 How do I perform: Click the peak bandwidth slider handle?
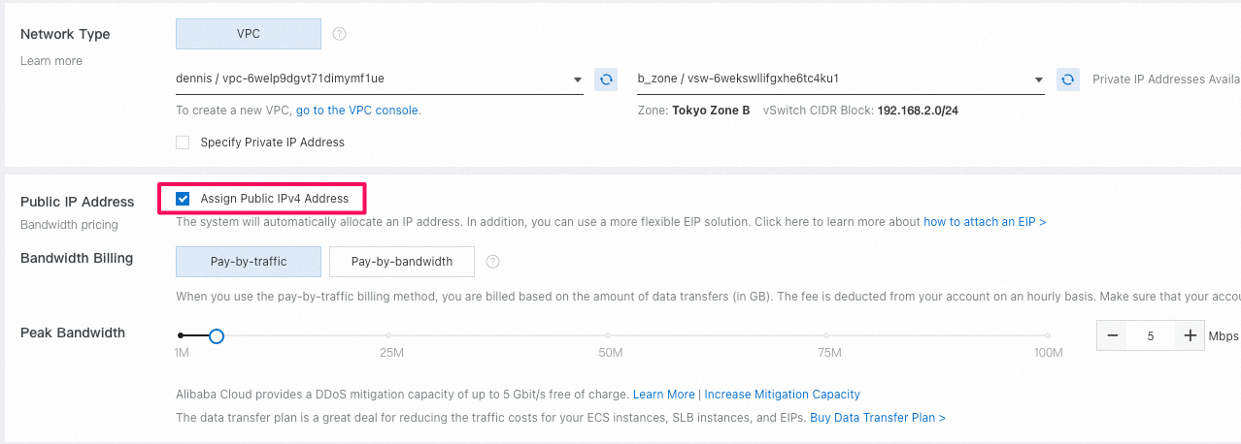point(217,336)
